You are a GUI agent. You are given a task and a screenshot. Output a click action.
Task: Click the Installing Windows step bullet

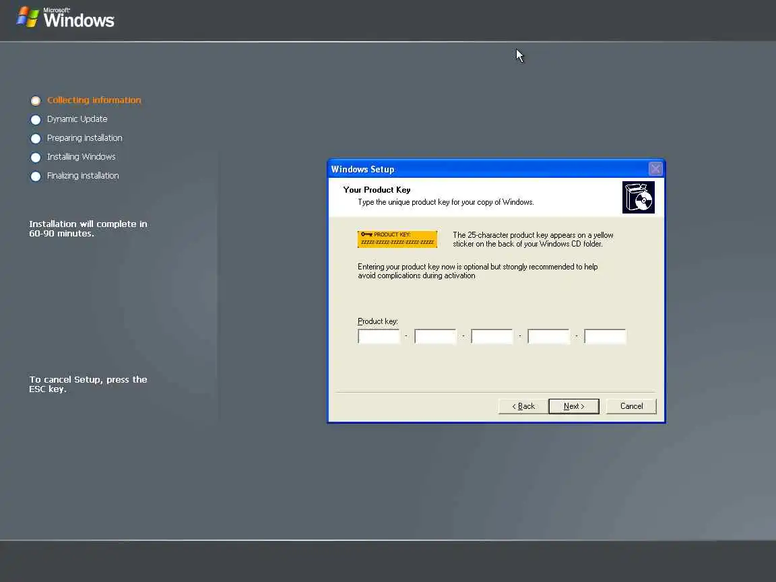[36, 158]
